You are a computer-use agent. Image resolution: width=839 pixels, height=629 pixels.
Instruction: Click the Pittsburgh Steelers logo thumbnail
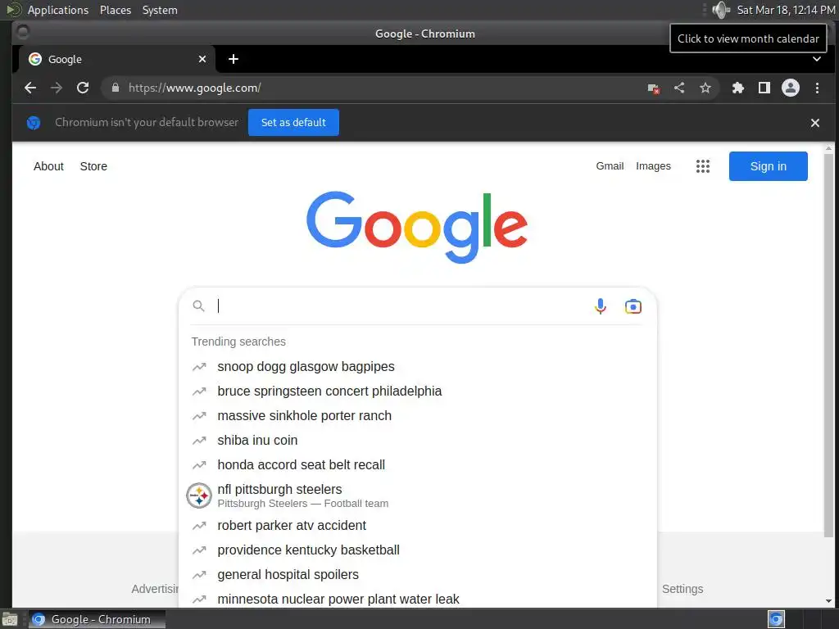199,496
